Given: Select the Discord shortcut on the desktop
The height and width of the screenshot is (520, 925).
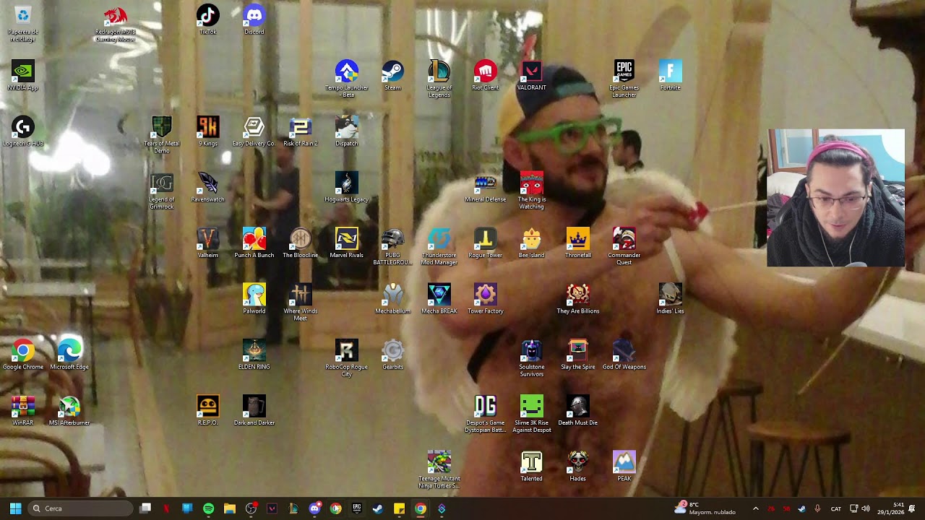Looking at the screenshot, I should pyautogui.click(x=254, y=20).
